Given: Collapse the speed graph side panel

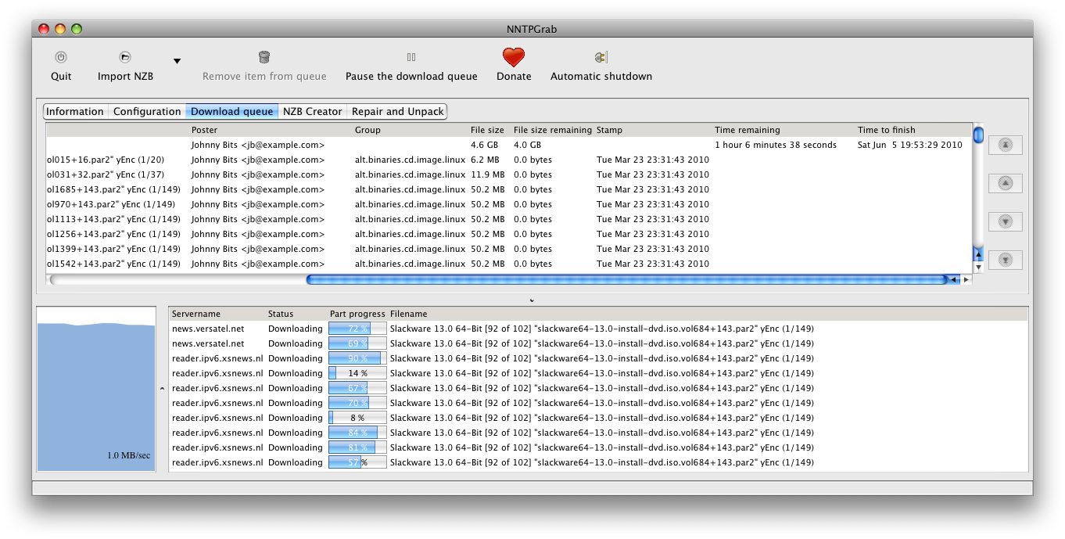Looking at the screenshot, I should point(162,388).
